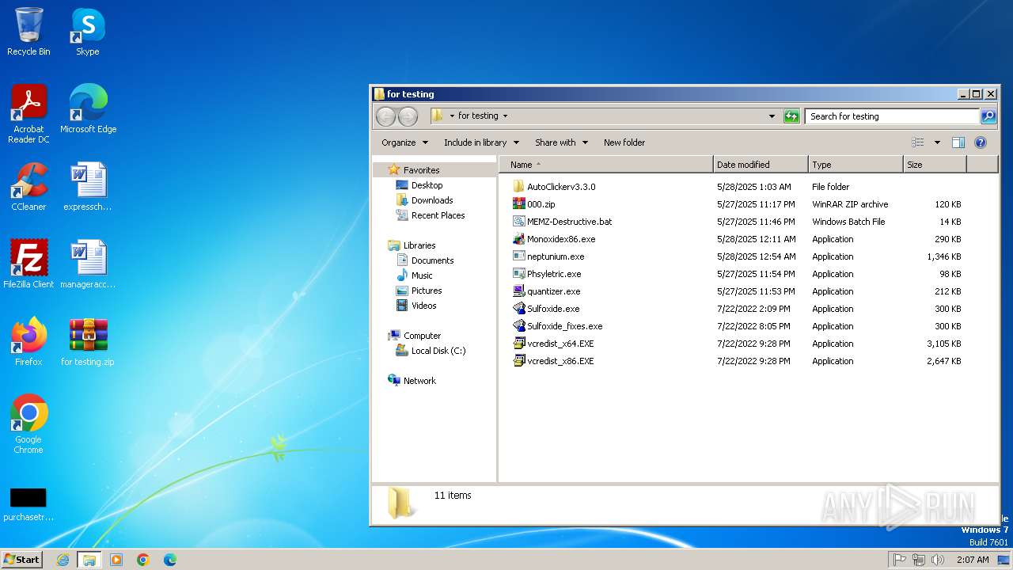This screenshot has height=570, width=1013.
Task: Open Chrome from the taskbar
Action: pos(143,560)
